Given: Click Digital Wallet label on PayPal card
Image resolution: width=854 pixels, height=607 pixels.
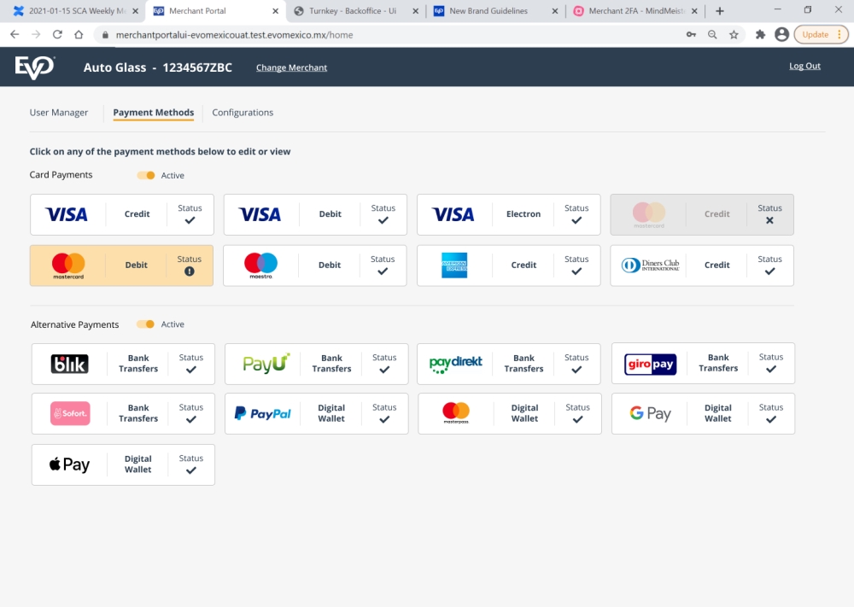Looking at the screenshot, I should coord(331,413).
